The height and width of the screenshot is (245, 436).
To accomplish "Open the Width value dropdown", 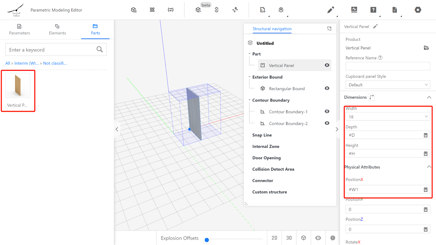I will [x=387, y=117].
